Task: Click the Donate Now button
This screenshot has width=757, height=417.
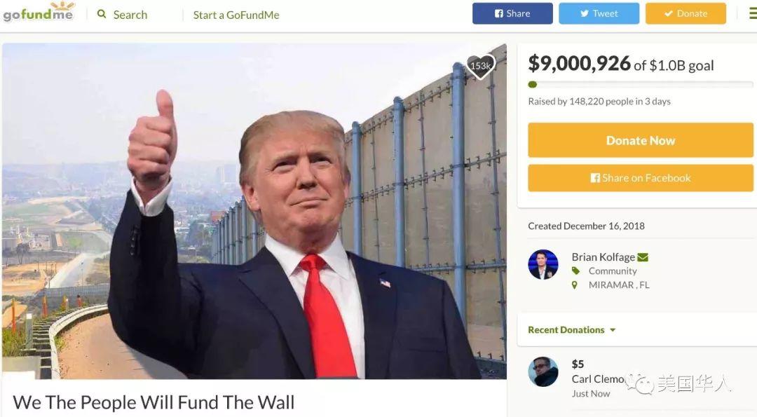Action: point(641,140)
